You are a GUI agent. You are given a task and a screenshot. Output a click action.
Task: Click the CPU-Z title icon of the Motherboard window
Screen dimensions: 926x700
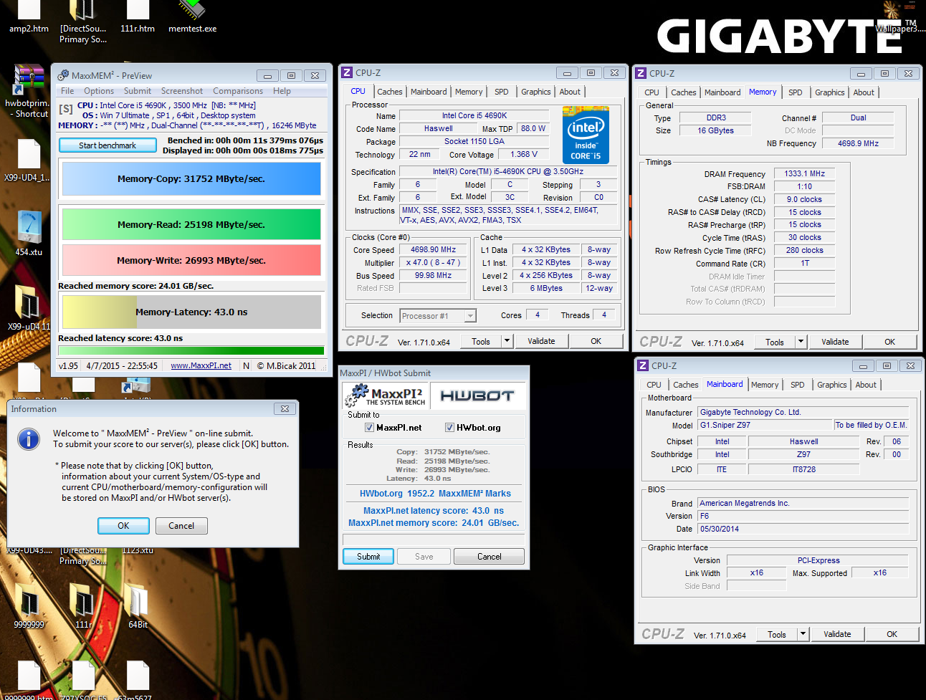pos(644,365)
